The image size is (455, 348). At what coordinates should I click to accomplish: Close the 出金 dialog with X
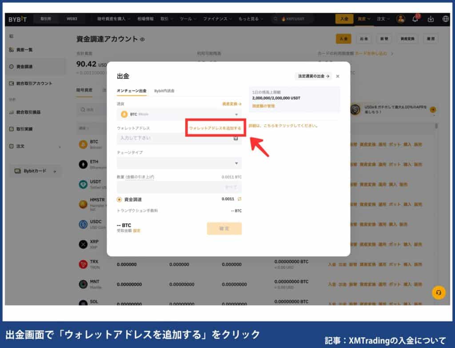point(338,76)
